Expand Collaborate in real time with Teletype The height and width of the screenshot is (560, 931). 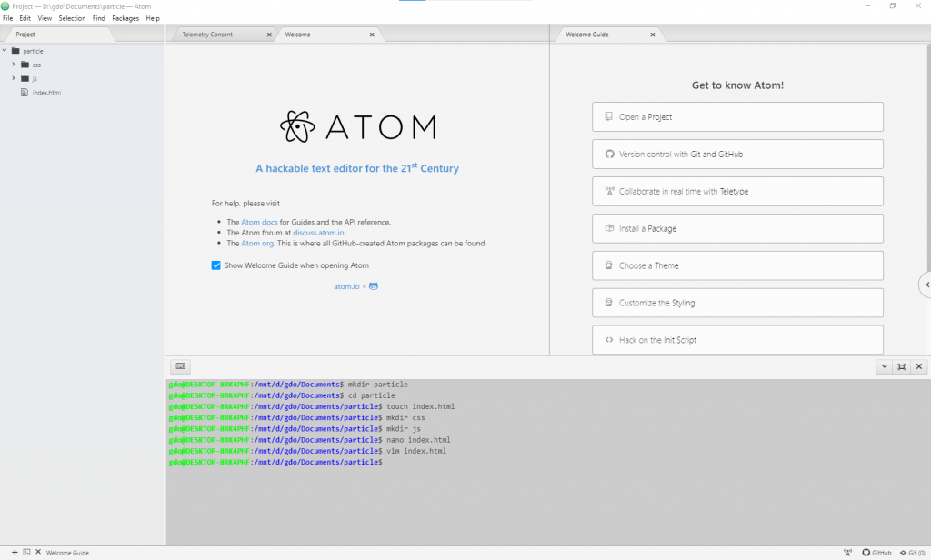coord(737,191)
